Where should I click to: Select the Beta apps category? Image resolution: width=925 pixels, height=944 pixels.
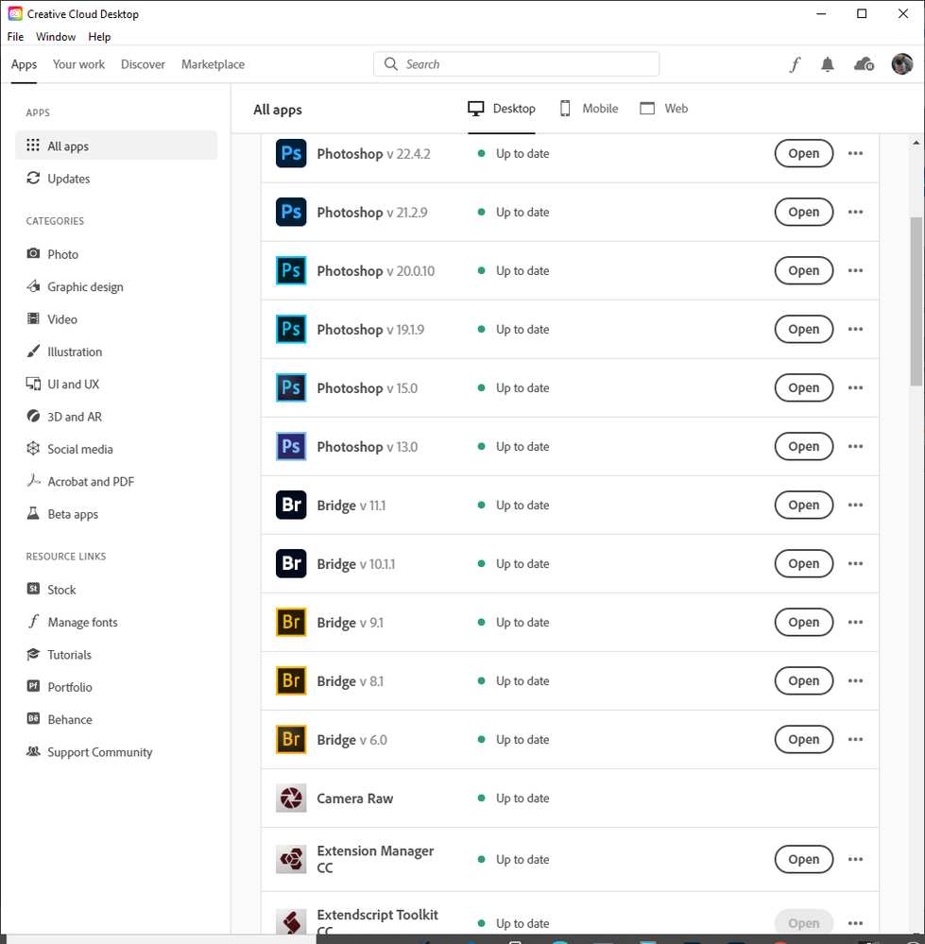click(62, 514)
